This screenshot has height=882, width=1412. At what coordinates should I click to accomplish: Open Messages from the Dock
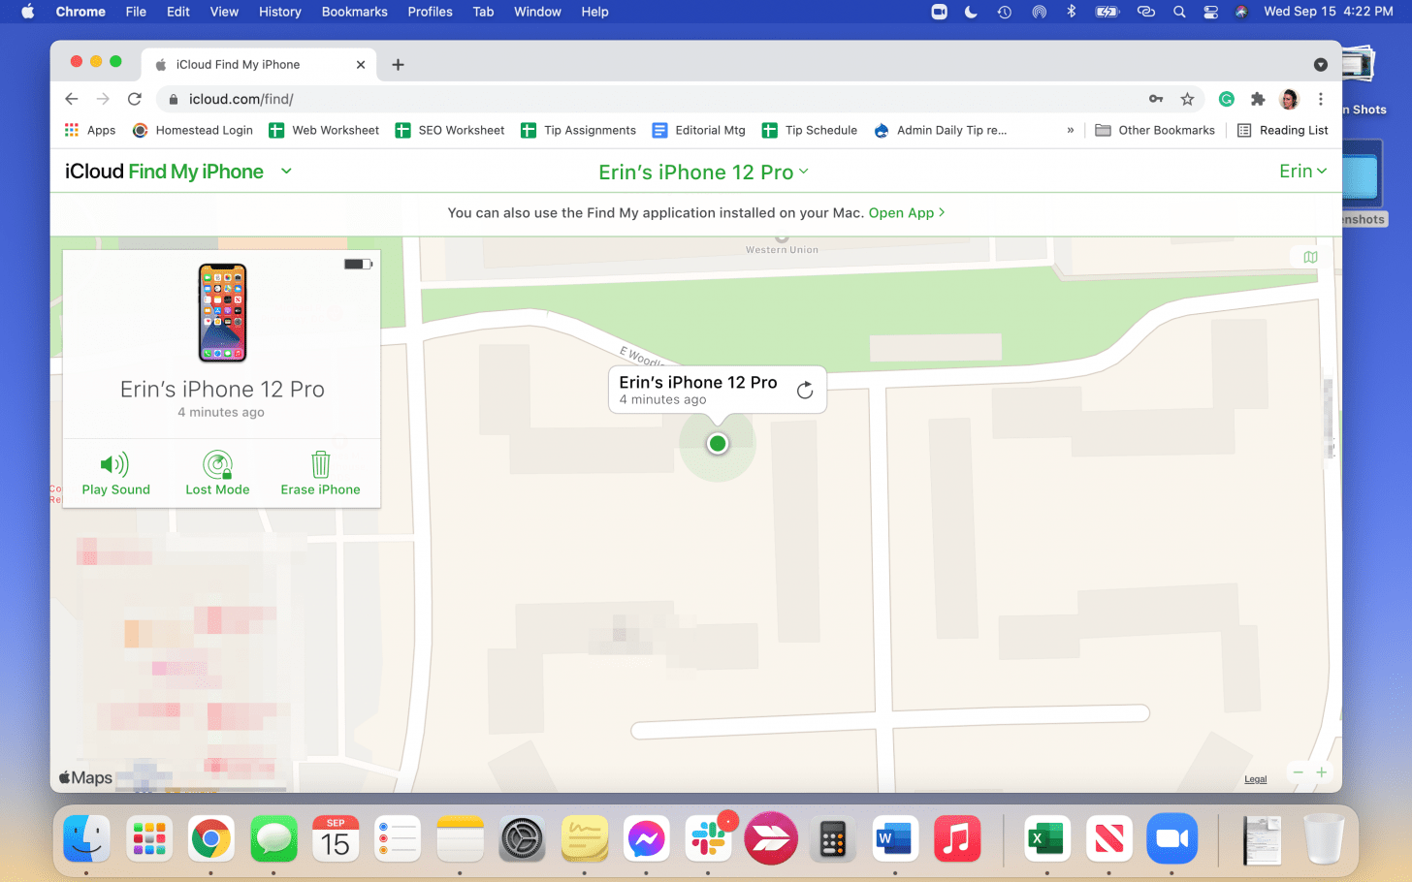click(273, 838)
